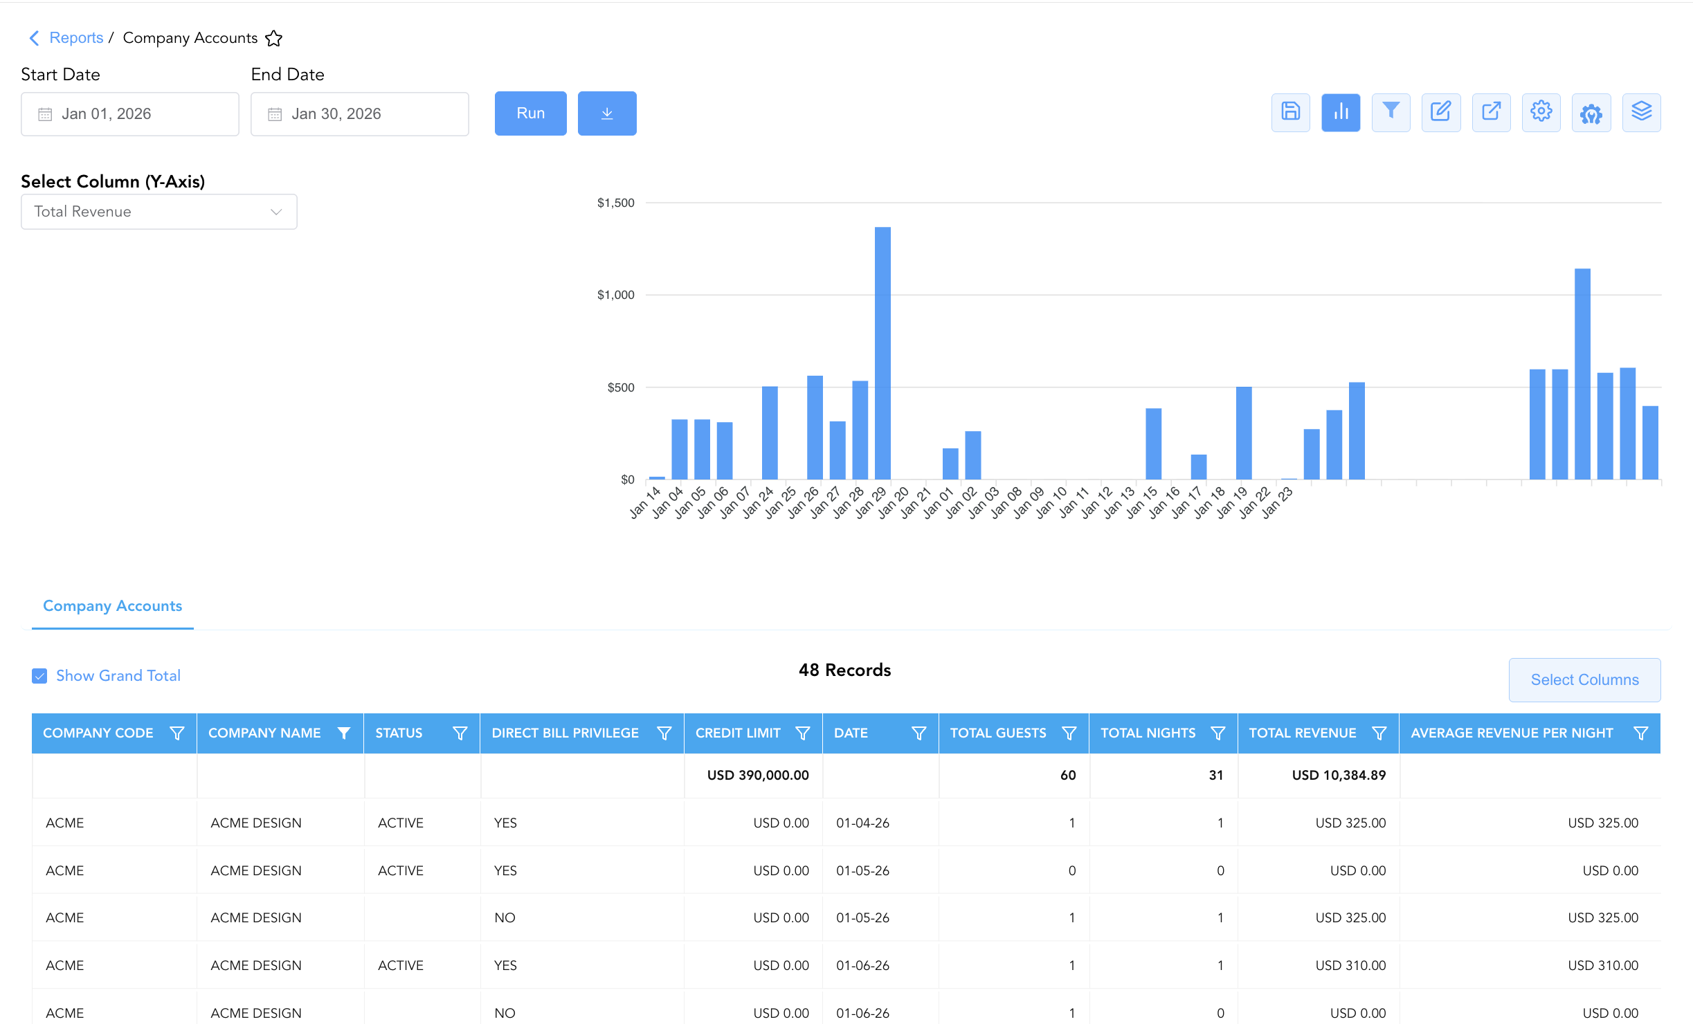Toggle Status column filter icon
Screen dimensions: 1693x1024
click(460, 733)
